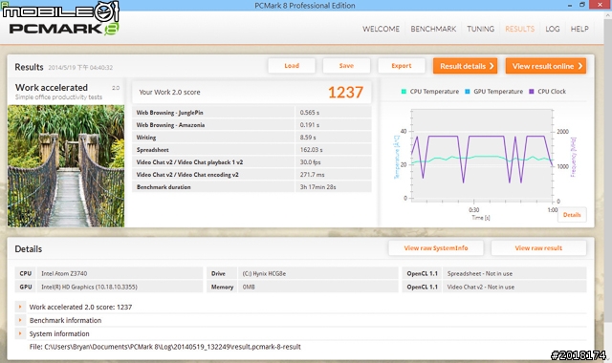Expand System information section

click(x=20, y=333)
